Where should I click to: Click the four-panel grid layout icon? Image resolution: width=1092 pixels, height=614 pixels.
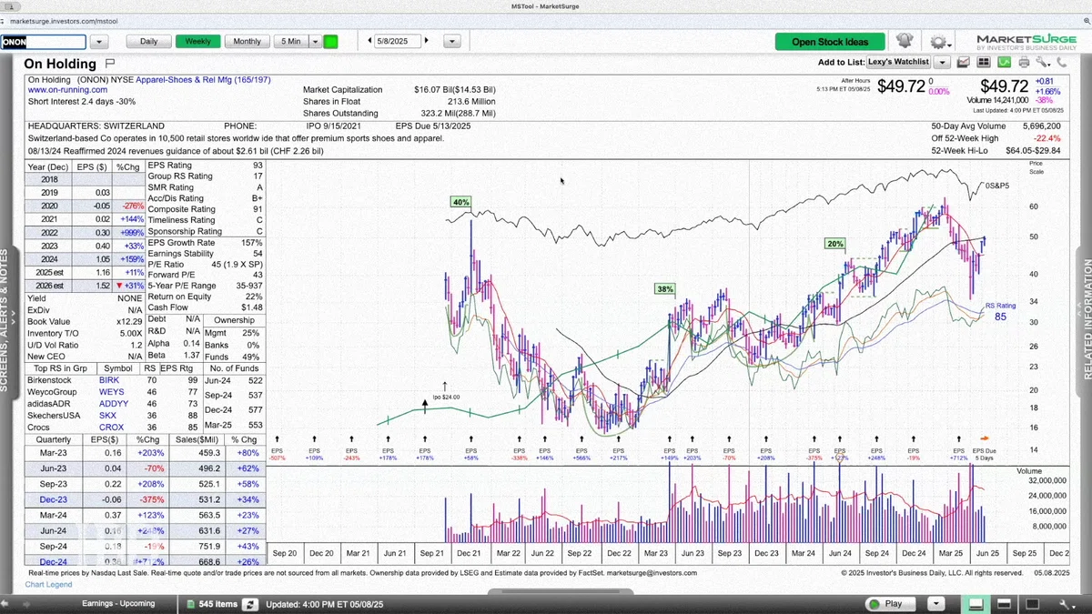pyautogui.click(x=984, y=63)
